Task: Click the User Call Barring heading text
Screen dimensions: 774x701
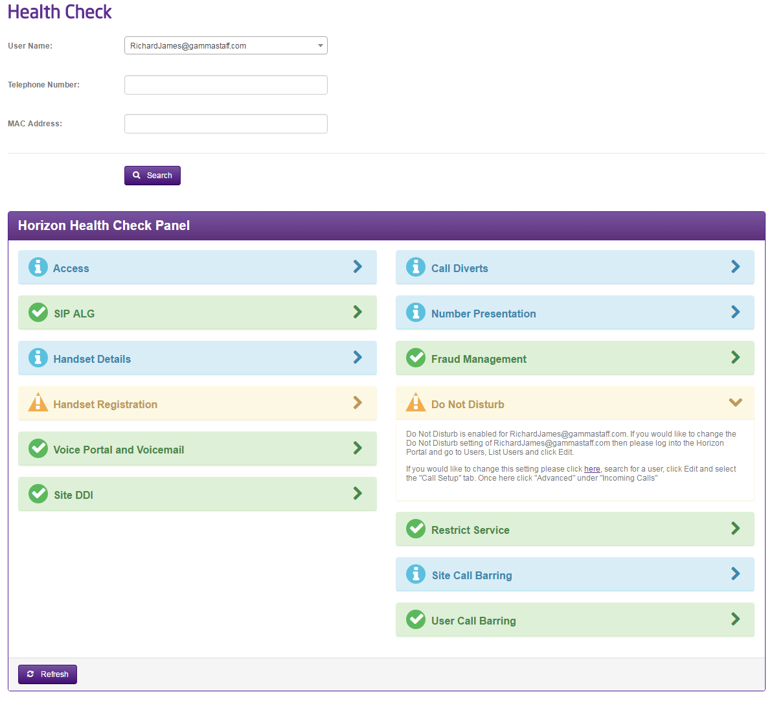Action: pyautogui.click(x=474, y=621)
